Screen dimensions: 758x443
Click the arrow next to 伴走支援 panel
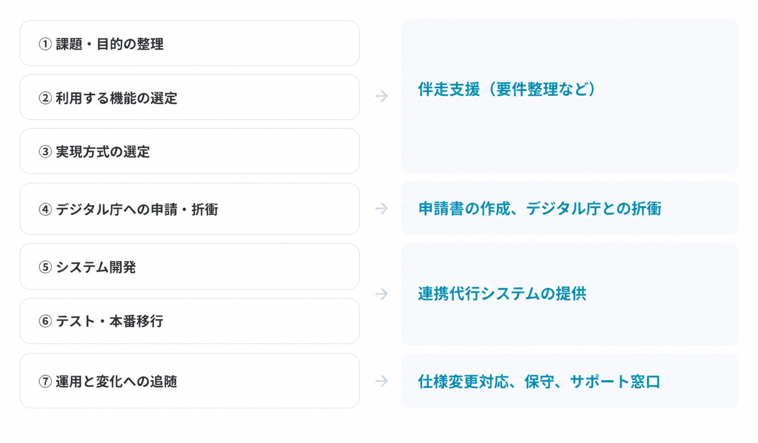[x=382, y=96]
